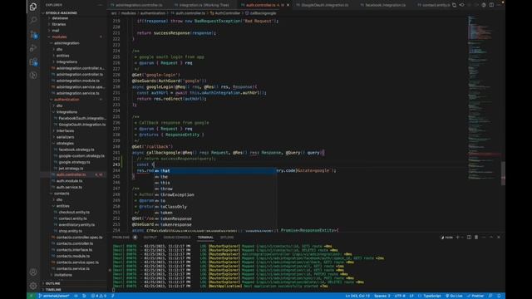
Task: Open the Manage gear in activity bar
Action: click(33, 286)
